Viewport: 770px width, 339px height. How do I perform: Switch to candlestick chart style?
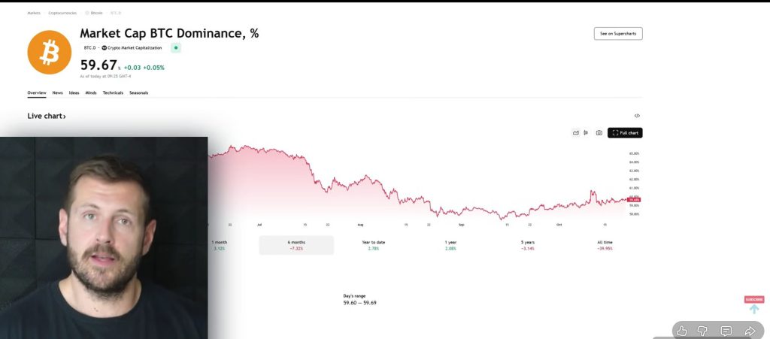coord(585,133)
